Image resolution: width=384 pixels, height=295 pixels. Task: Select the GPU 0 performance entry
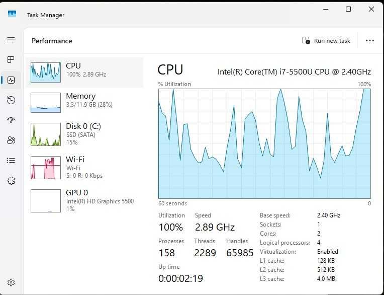84,200
